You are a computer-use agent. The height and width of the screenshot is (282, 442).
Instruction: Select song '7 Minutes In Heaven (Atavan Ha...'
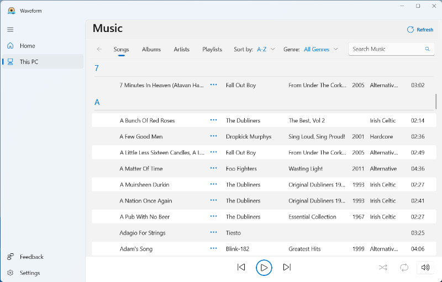tap(161, 86)
